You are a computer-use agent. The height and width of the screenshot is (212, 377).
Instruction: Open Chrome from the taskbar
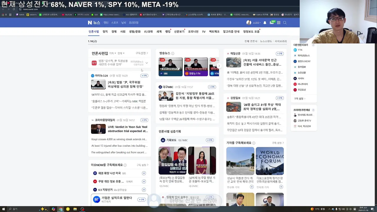click(61, 209)
